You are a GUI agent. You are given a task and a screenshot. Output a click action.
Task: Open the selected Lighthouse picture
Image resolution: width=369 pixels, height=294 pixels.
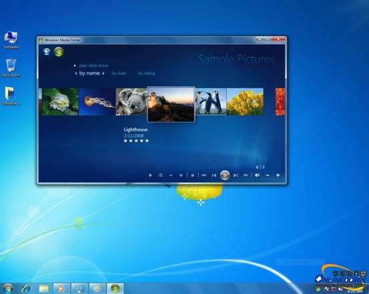click(x=171, y=104)
